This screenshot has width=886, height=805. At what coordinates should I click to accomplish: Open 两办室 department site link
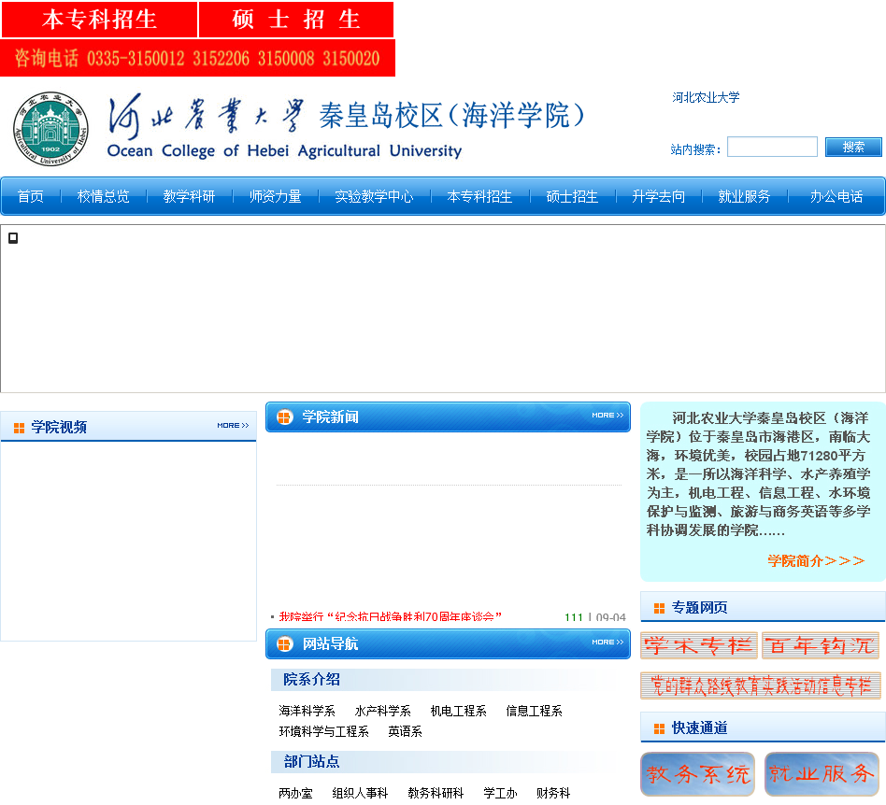[x=295, y=793]
